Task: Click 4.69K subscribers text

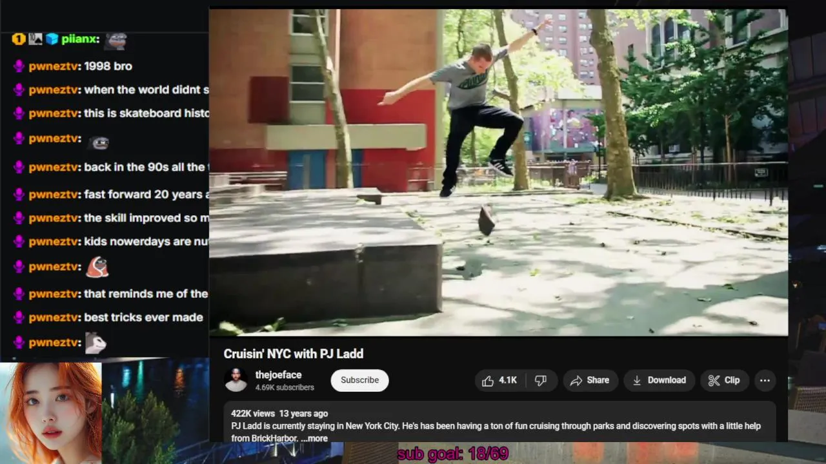Action: [x=285, y=387]
